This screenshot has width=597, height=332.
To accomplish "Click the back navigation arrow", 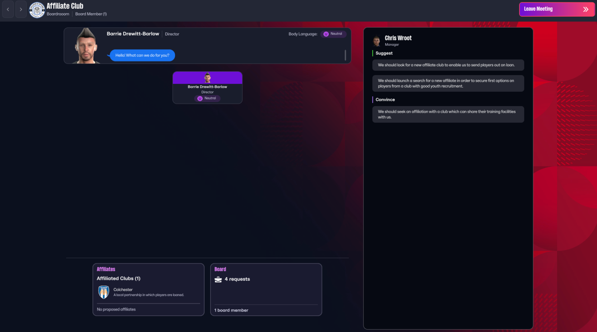I will click(x=8, y=9).
